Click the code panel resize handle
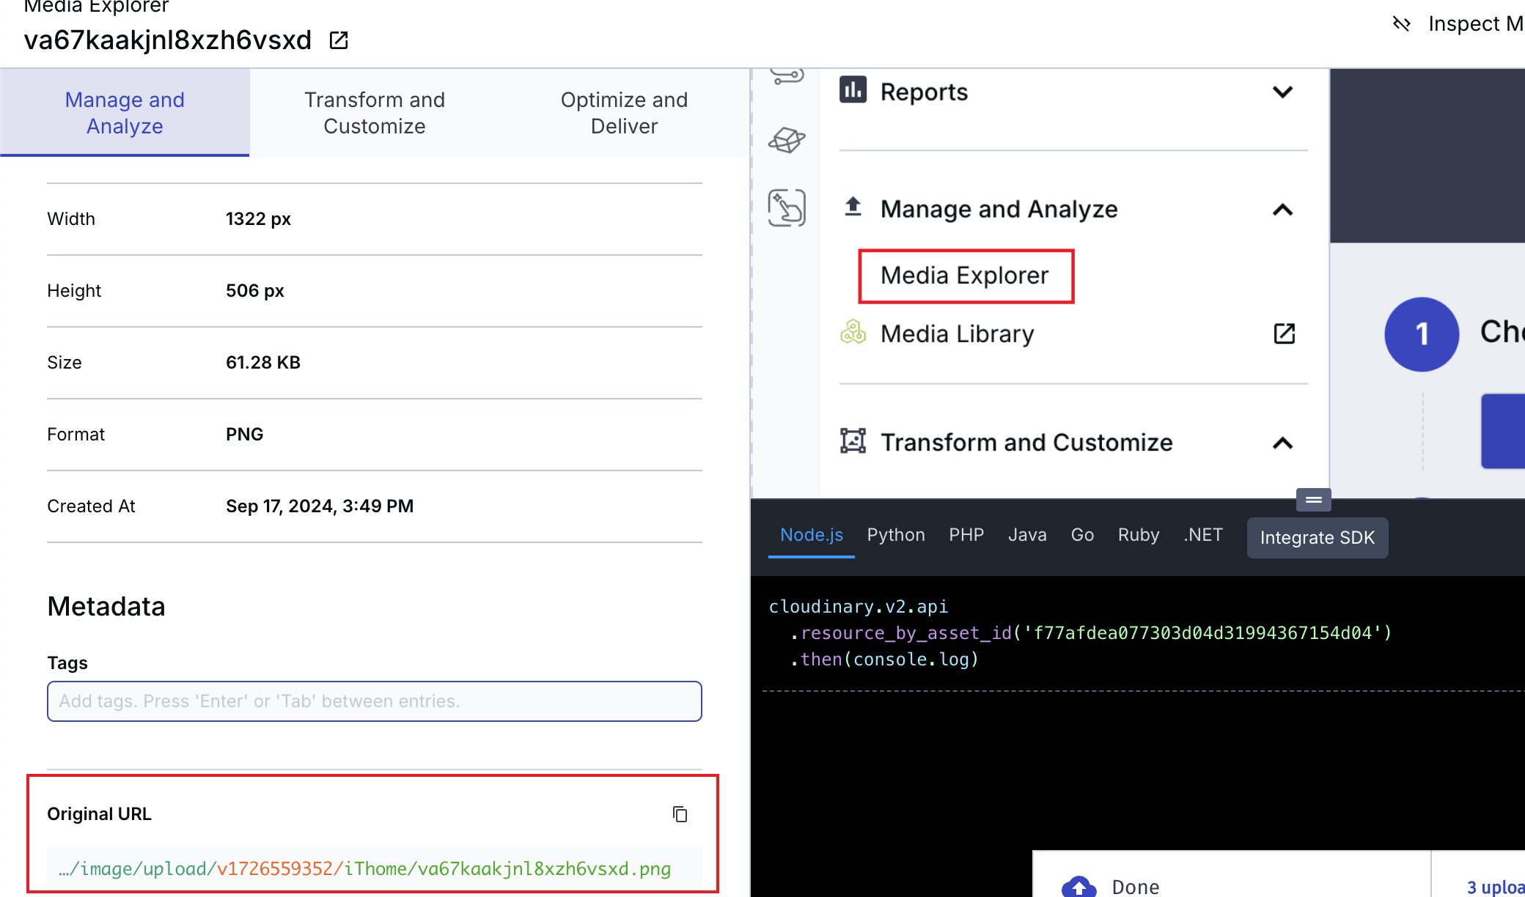1525x897 pixels. (1313, 500)
